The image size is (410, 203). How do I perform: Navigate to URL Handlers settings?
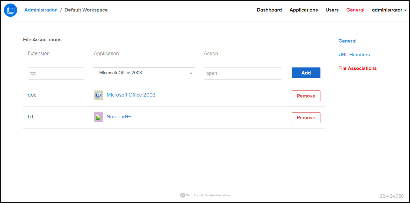point(354,55)
